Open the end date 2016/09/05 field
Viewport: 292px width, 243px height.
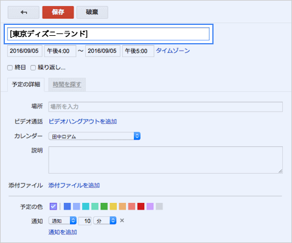103,51
